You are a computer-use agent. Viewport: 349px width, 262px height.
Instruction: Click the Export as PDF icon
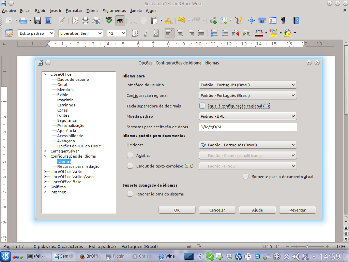pyautogui.click(x=75, y=20)
